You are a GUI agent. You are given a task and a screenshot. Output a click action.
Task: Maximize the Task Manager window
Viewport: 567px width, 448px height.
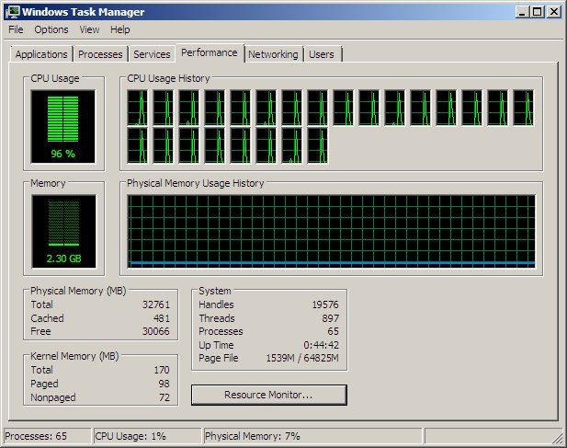click(x=538, y=12)
